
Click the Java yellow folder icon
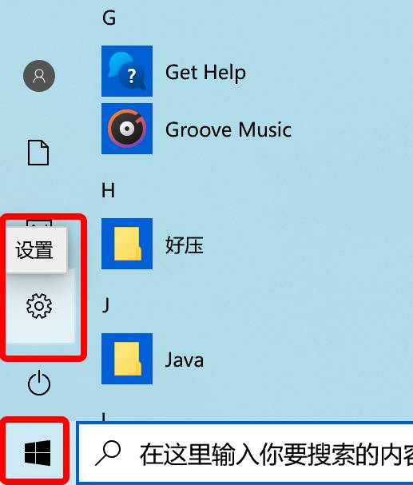127,359
